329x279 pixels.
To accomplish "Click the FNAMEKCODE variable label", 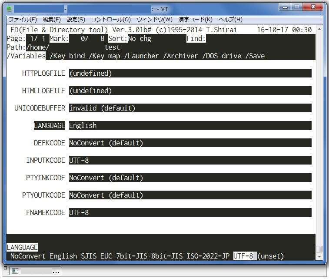I will coord(46,212).
